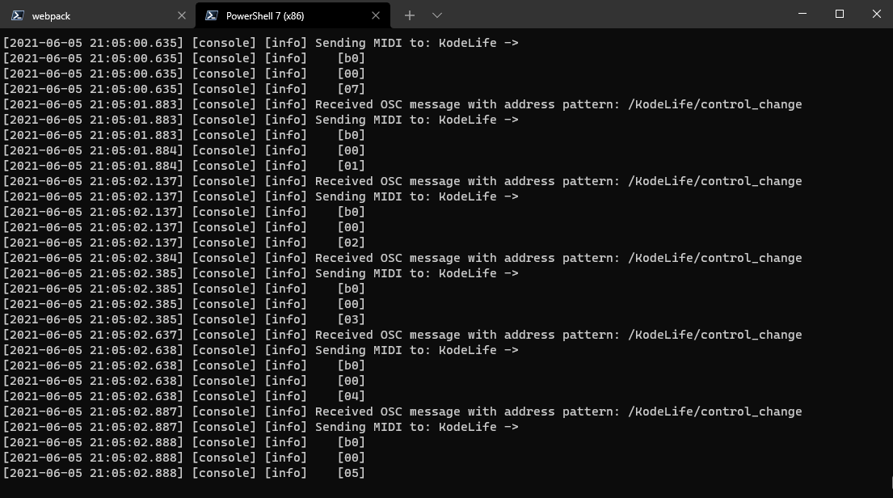Click the [b0] line at 21:05:02.638
This screenshot has height=498, width=893.
pyautogui.click(x=184, y=365)
